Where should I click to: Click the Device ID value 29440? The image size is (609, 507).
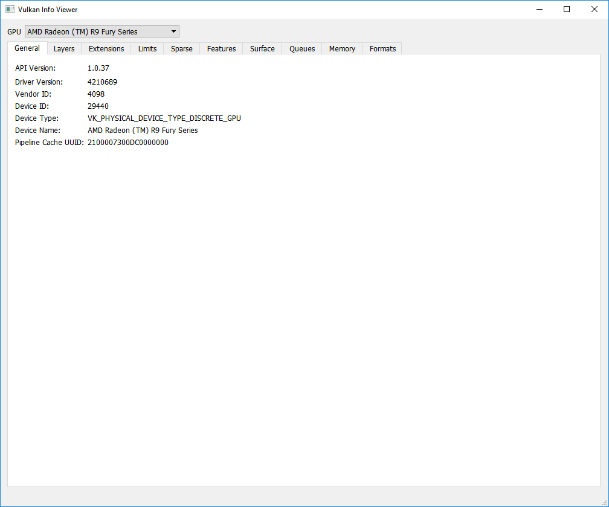point(98,106)
